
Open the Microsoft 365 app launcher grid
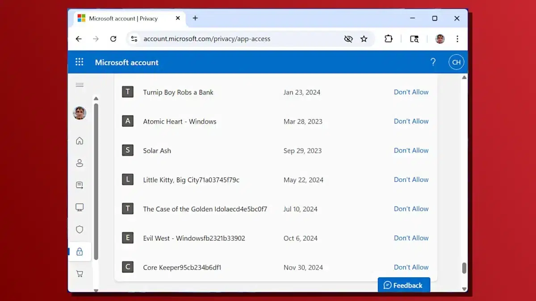[79, 62]
